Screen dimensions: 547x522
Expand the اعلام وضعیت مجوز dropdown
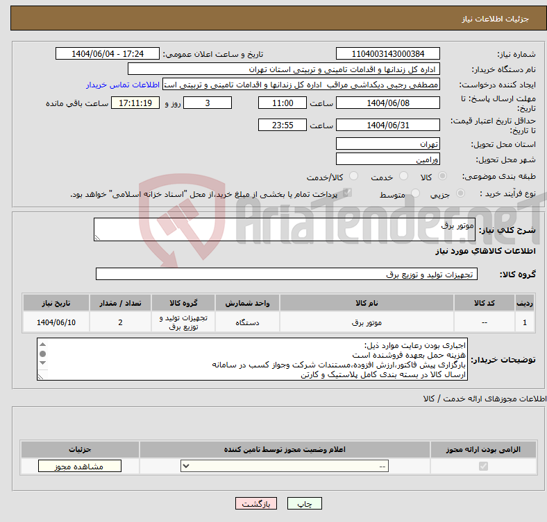click(x=285, y=467)
